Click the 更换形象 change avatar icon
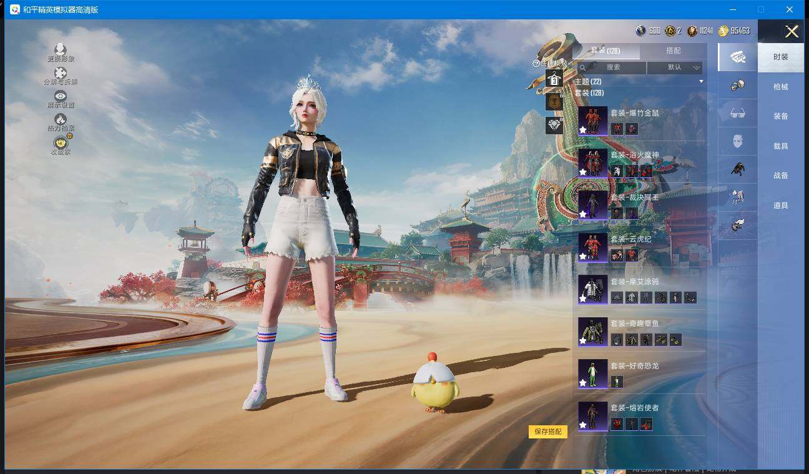The height and width of the screenshot is (474, 809). tap(60, 50)
